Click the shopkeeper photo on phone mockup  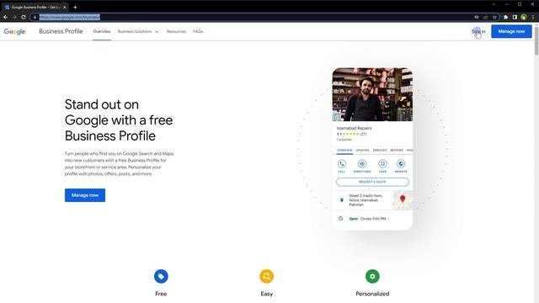pyautogui.click(x=372, y=94)
